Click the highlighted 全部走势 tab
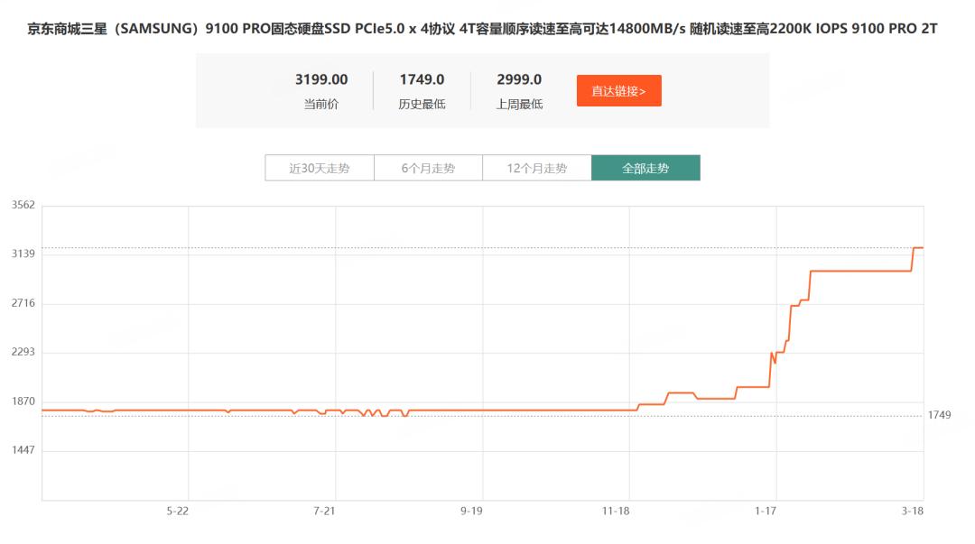 click(x=645, y=168)
